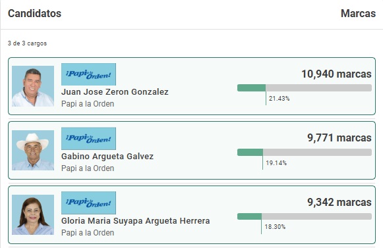This screenshot has width=383, height=248.
Task: Click Gabino Argueta Galvez's portrait photo
Action: coord(33,150)
